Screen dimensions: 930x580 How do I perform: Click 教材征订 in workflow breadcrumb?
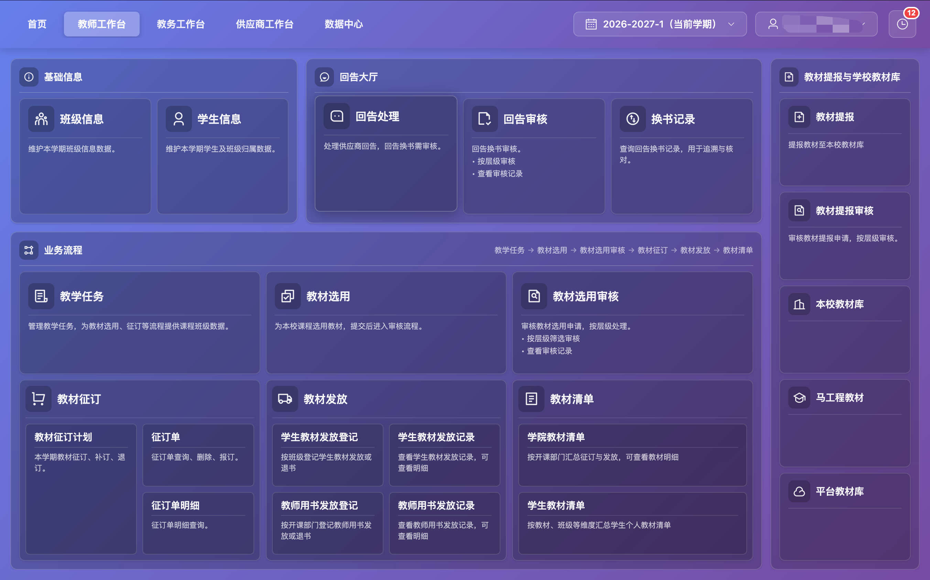[652, 250]
